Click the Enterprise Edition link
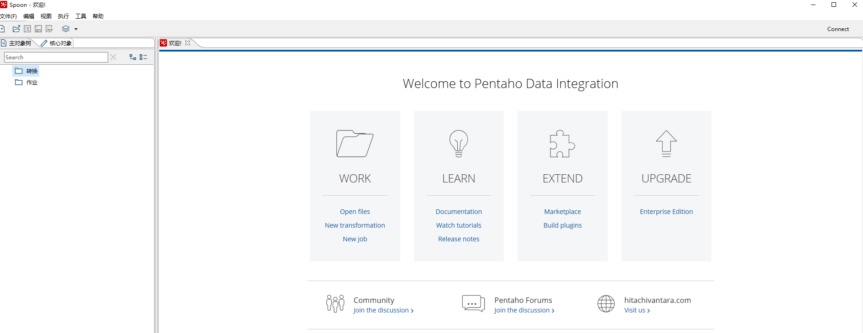This screenshot has width=863, height=333. pos(666,212)
